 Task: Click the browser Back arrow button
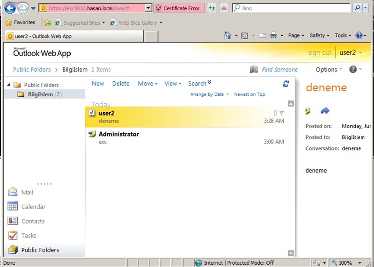[x=10, y=8]
